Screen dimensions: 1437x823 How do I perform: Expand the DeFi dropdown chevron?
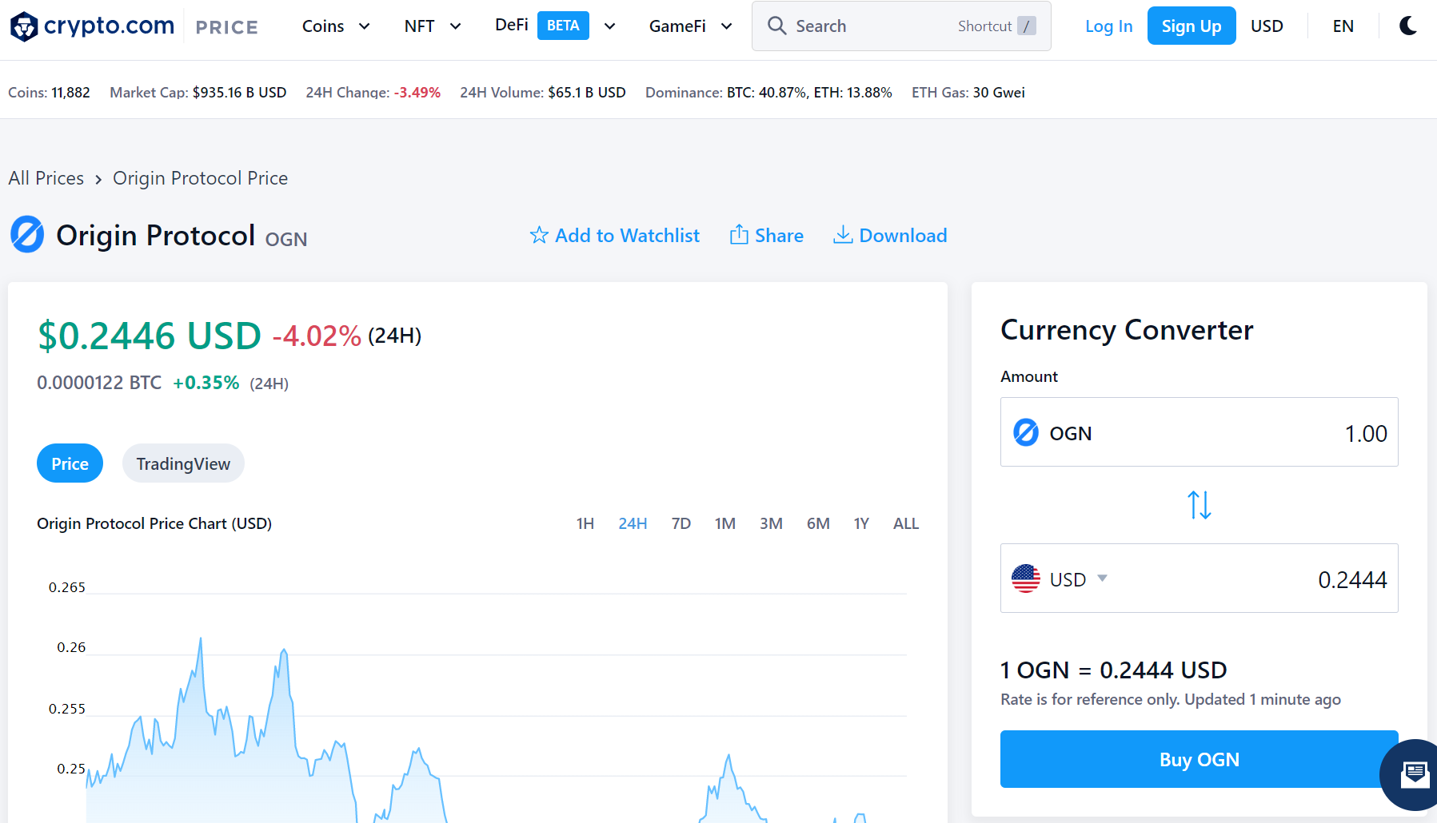[x=609, y=26]
